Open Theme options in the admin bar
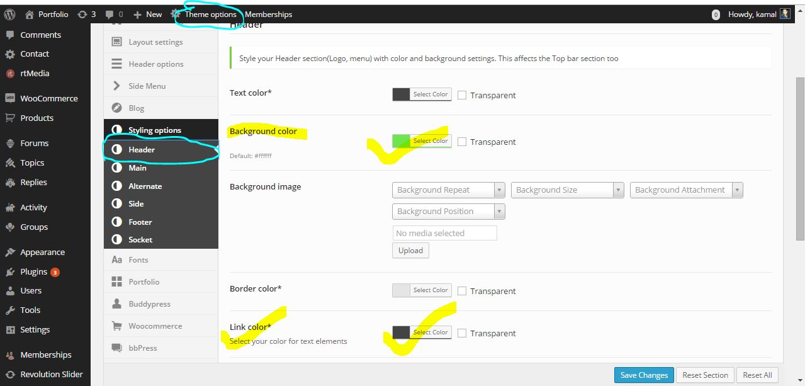The width and height of the screenshot is (805, 386). point(210,14)
